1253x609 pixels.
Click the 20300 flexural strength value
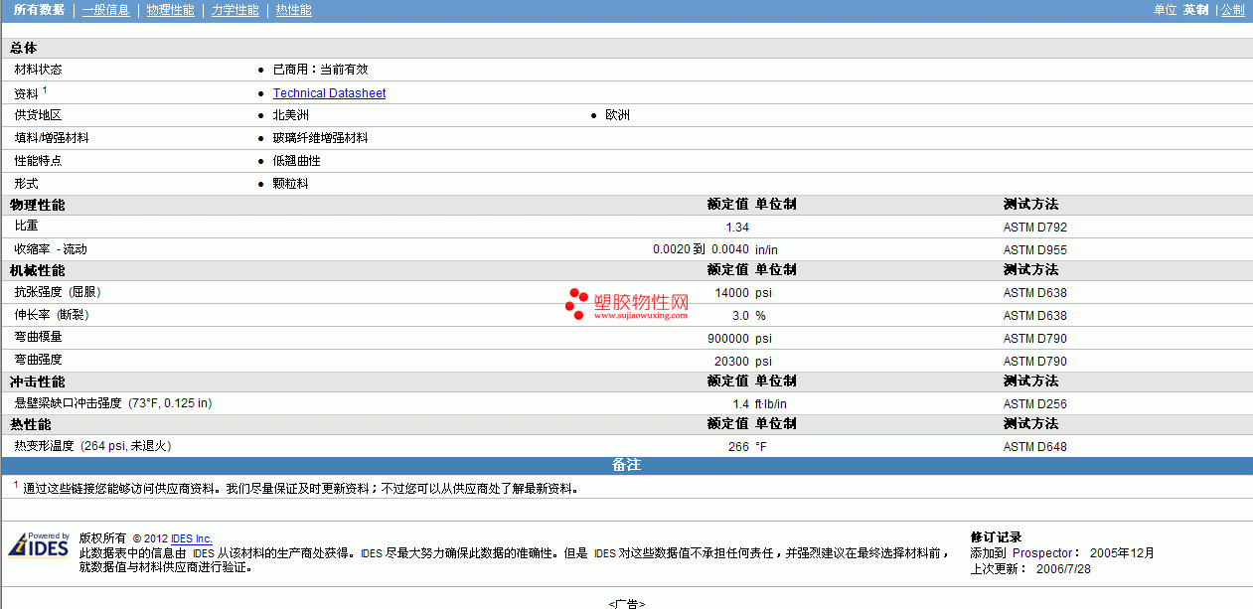pos(731,362)
